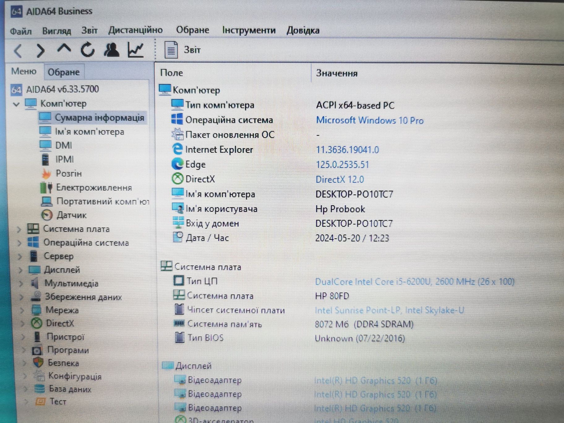The width and height of the screenshot is (564, 423).
Task: Select the DMI tree item
Action: (x=63, y=145)
